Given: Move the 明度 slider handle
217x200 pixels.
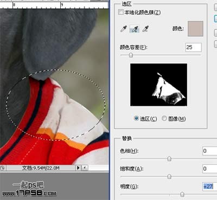Looking at the screenshot, I should coord(182,195).
